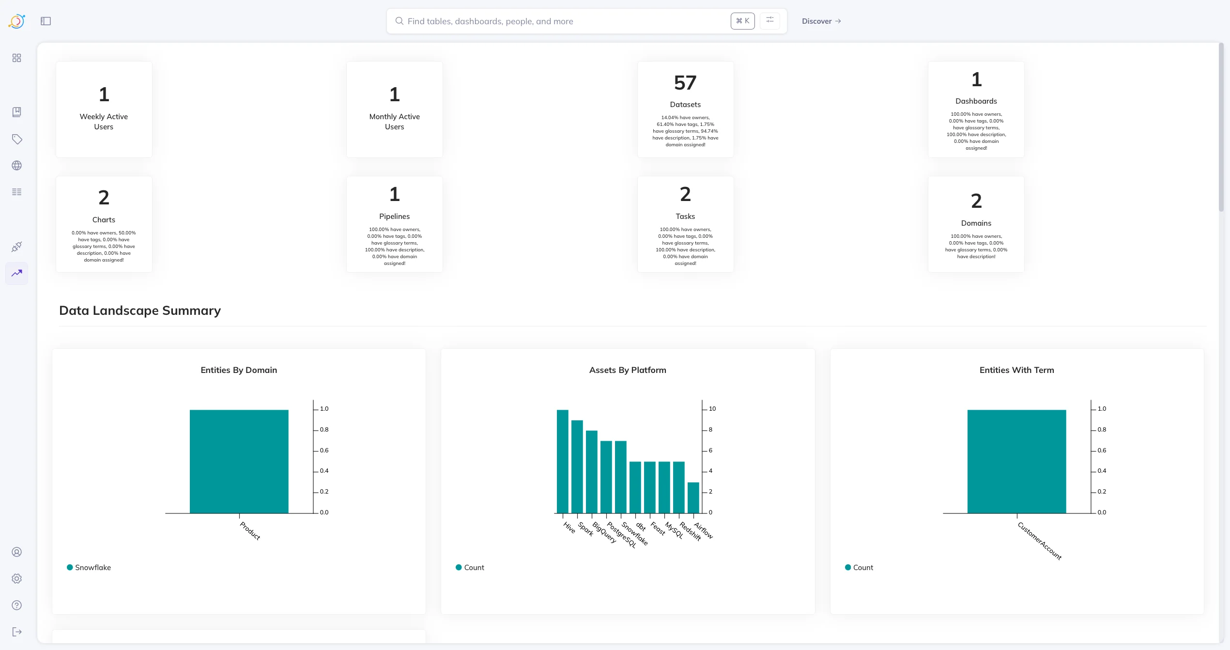Viewport: 1230px width, 650px height.
Task: Follow the Discover link
Action: coord(821,21)
